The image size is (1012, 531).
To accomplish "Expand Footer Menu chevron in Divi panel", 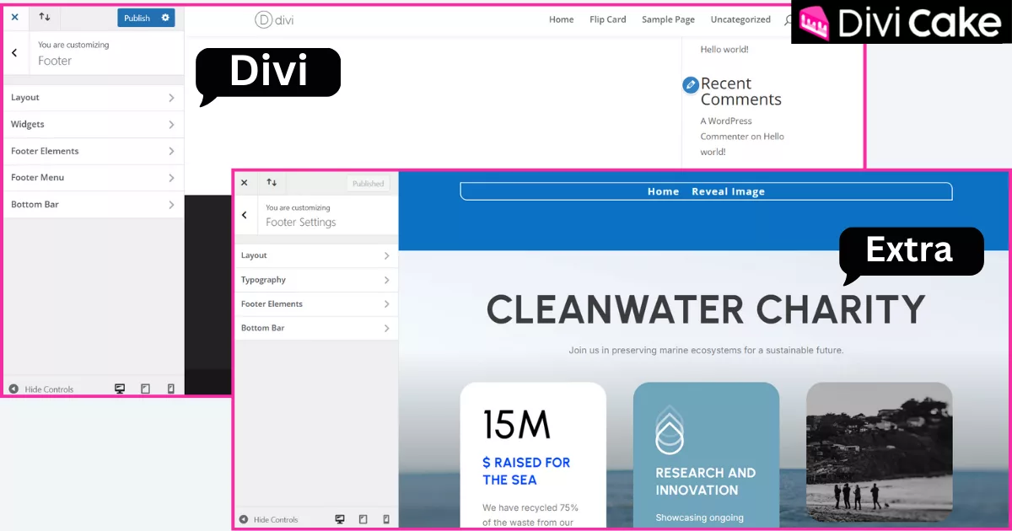I will (171, 178).
